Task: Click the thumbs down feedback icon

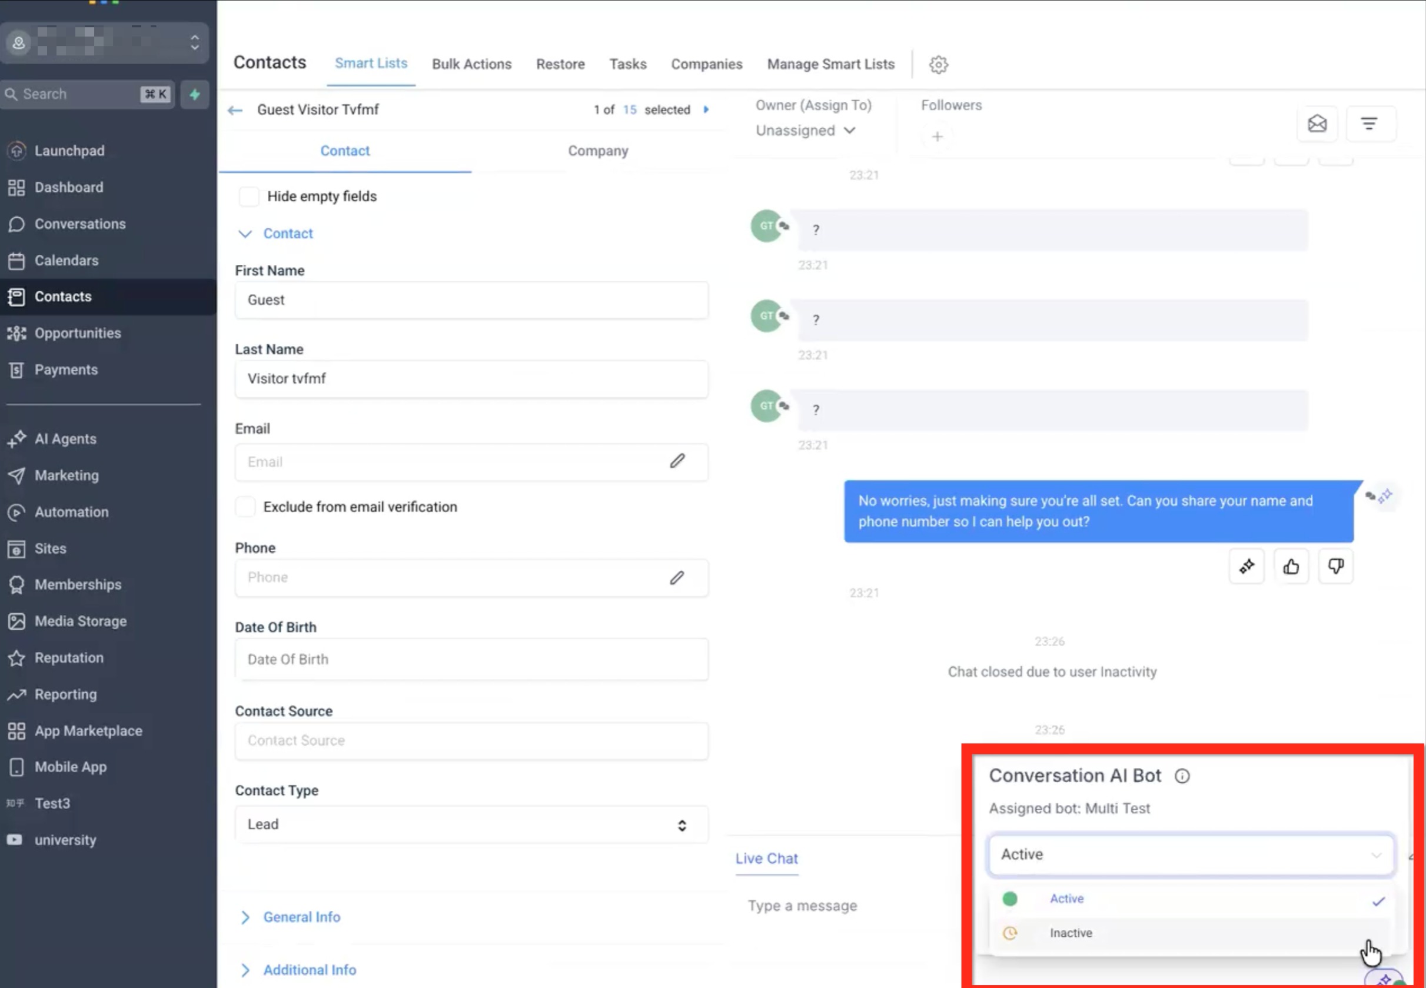Action: click(x=1335, y=567)
